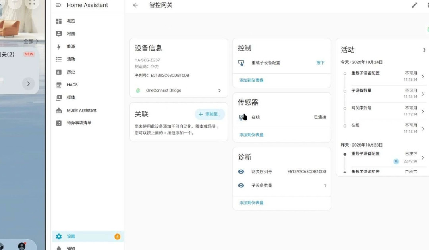The image size is (429, 250).
Task: Click the profile icon in the left window
Action: point(22,246)
